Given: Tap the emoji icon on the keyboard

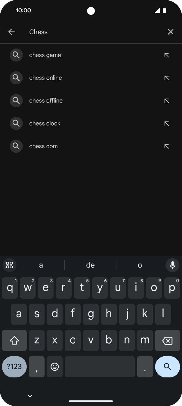Looking at the screenshot, I should (54, 367).
